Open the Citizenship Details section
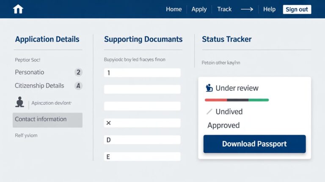The height and width of the screenshot is (182, 325). 39,86
